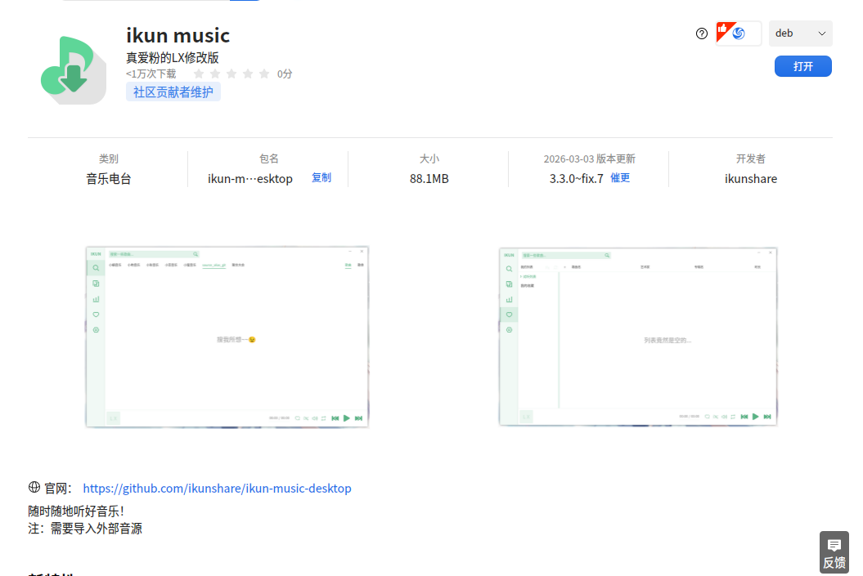
Task: Open the first app screenshot thumbnail
Action: tap(227, 337)
